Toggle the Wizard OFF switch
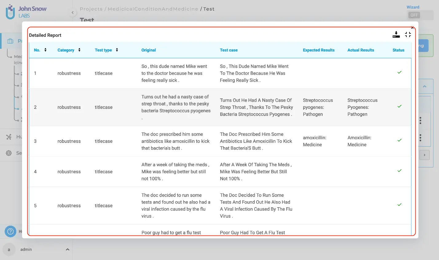Screen dimensions: 439x260 414,15
